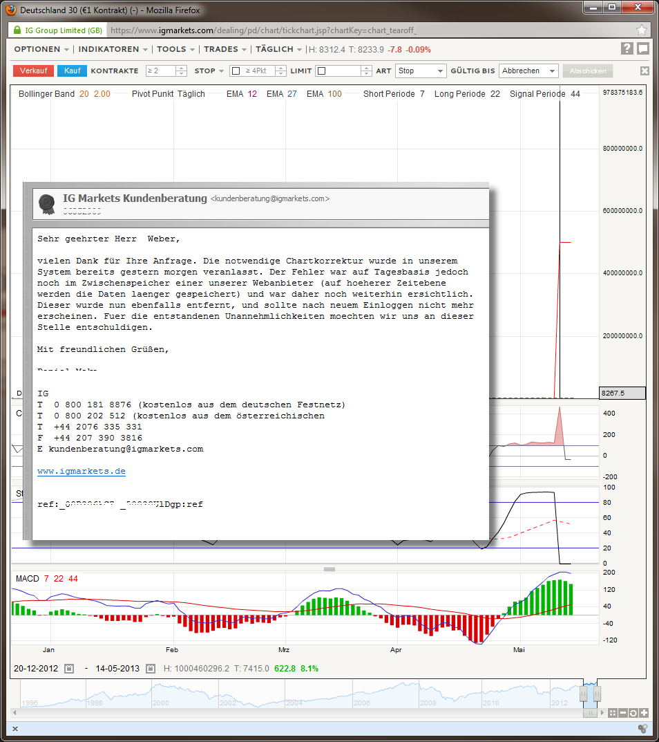
Task: Open the TÄGLICH timeframe menu
Action: pos(278,49)
